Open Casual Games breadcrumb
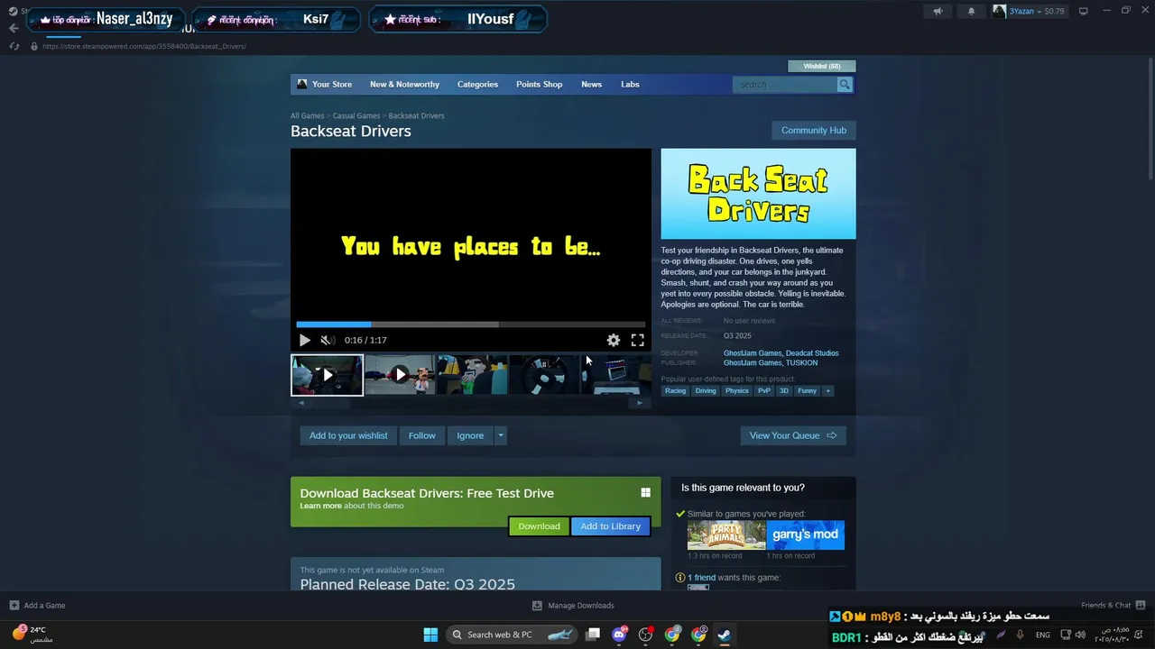The height and width of the screenshot is (649, 1155). pos(356,116)
